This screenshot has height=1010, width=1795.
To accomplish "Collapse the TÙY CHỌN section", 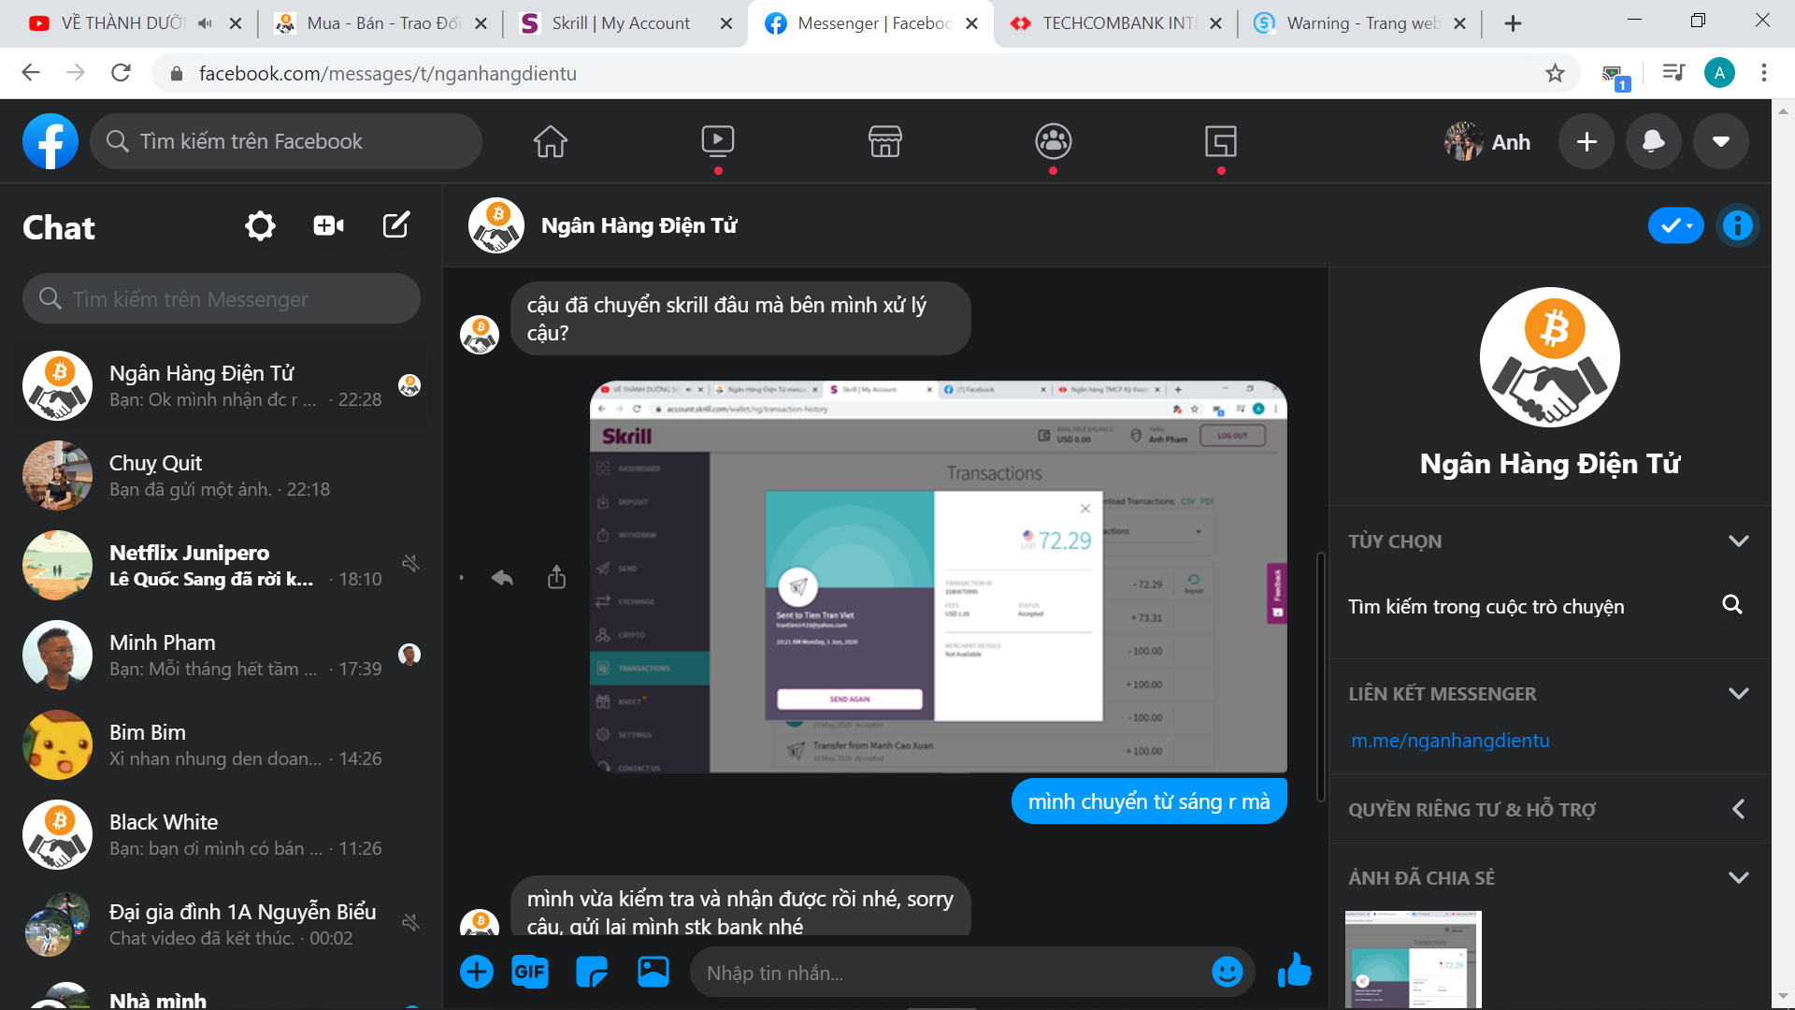I will 1738,541.
